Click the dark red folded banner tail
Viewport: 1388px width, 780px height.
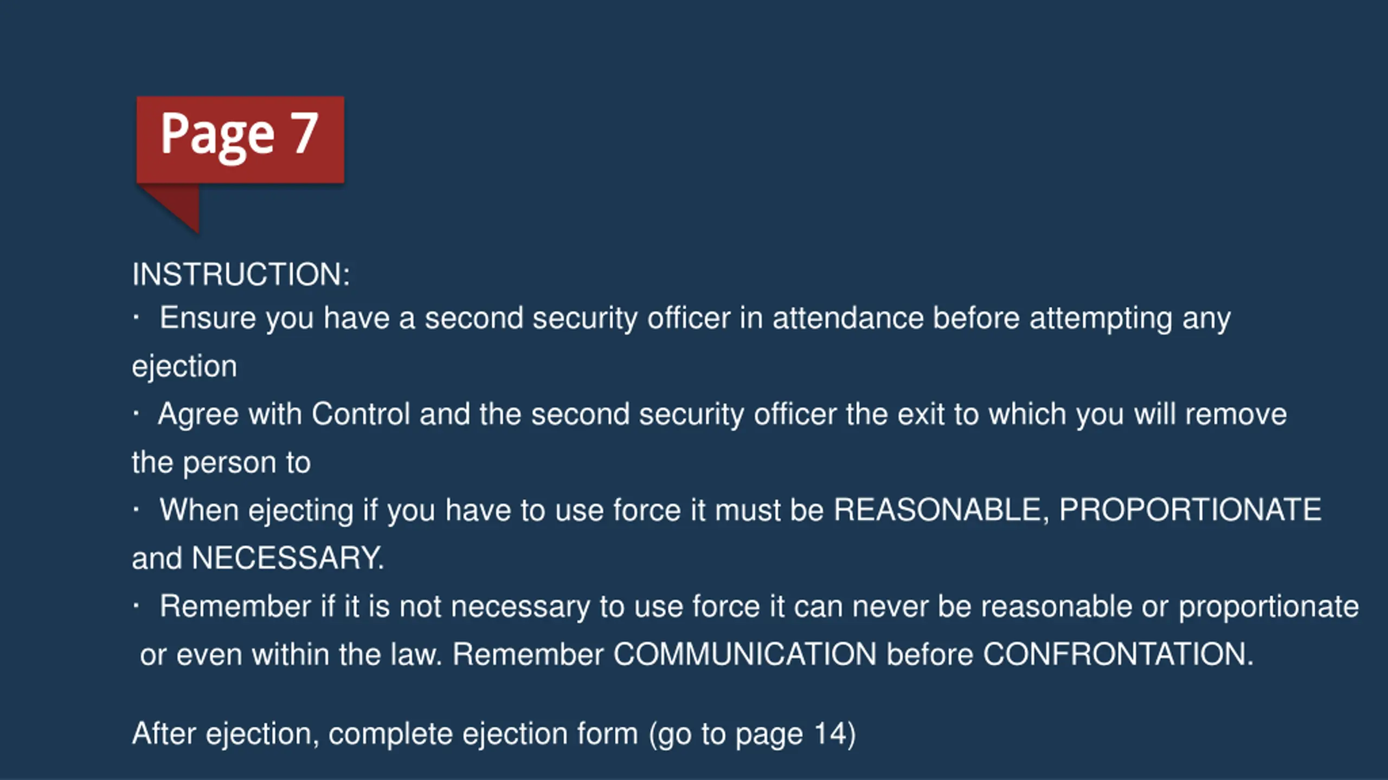(x=175, y=207)
